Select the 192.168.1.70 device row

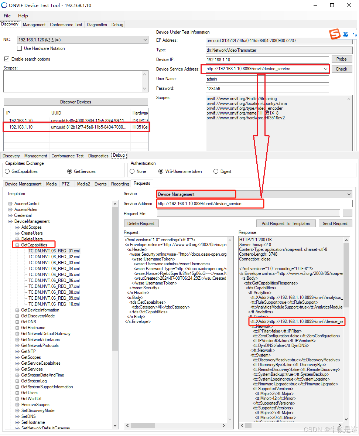tap(76, 120)
